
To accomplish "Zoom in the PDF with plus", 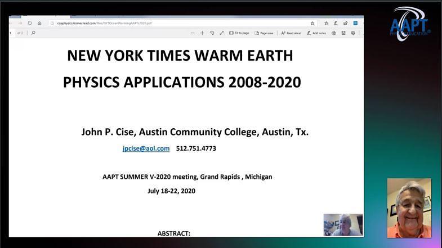I will 202,33.
